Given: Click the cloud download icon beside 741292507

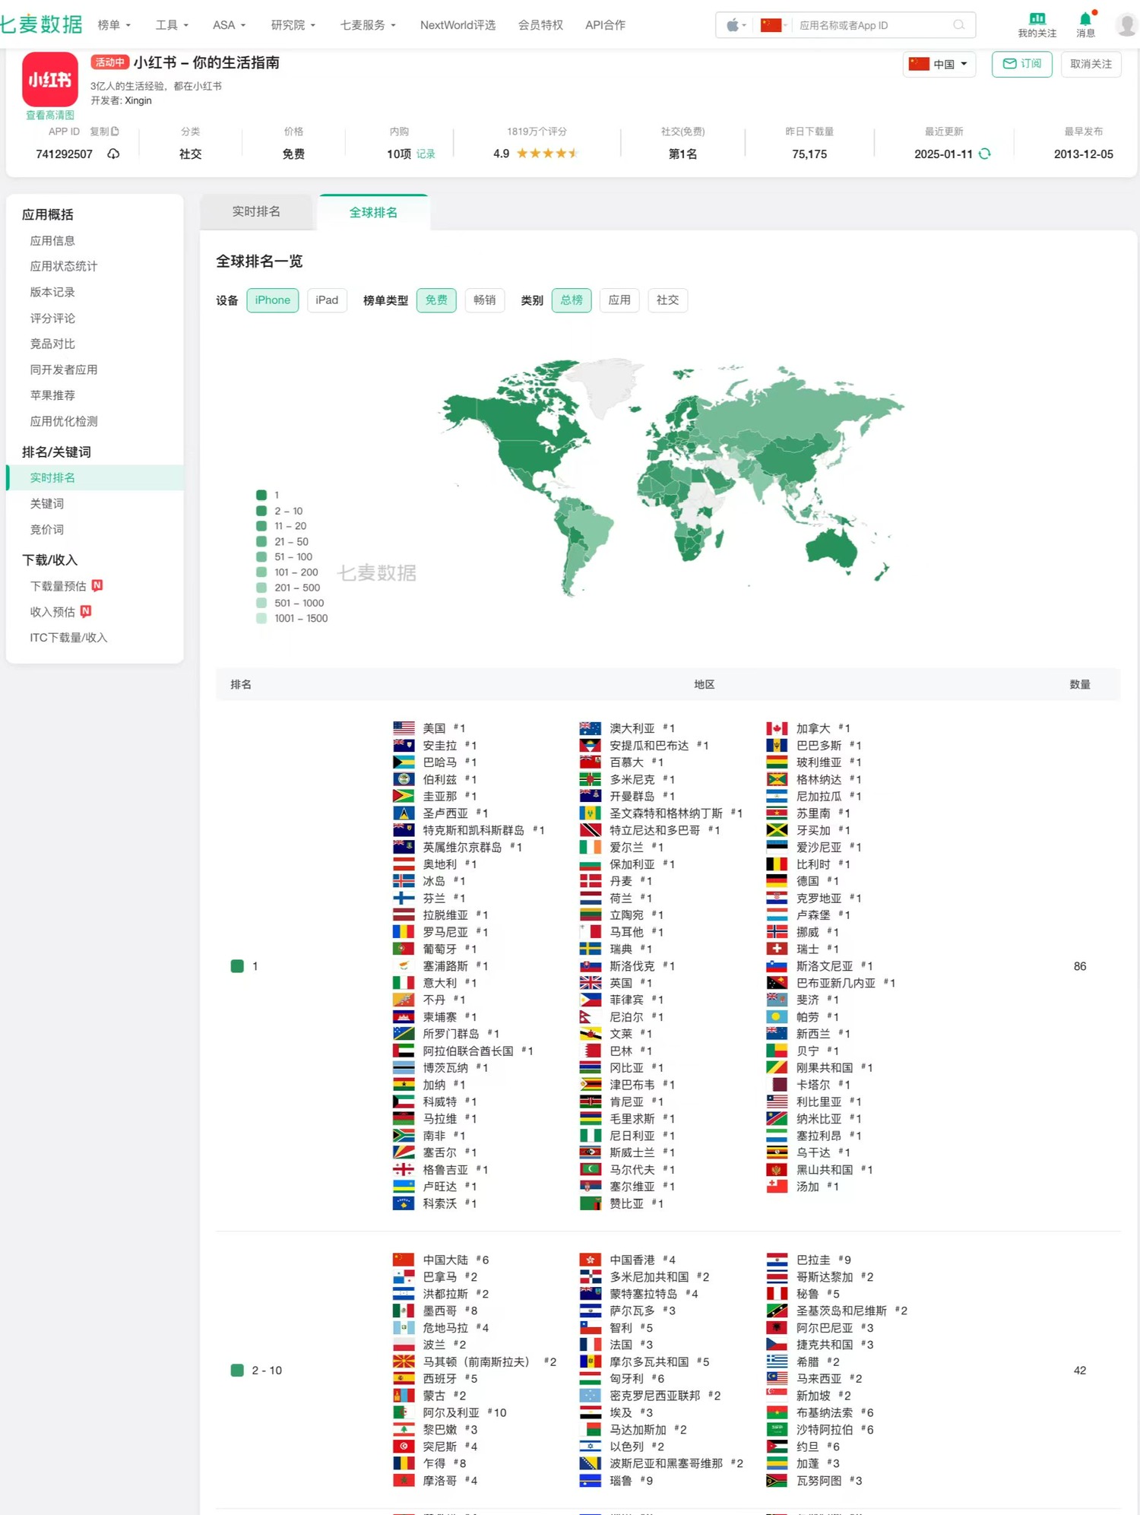Looking at the screenshot, I should (x=113, y=154).
